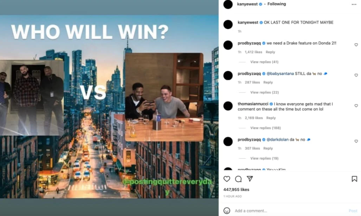Like the @babysantana comment with the heart
The image size is (361, 216).
coord(356,75)
